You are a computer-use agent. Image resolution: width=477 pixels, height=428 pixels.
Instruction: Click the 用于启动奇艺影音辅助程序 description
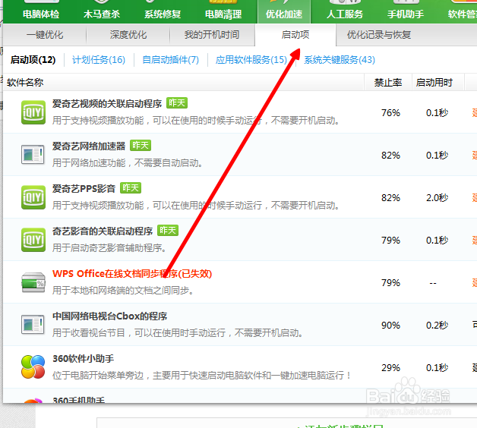(109, 248)
